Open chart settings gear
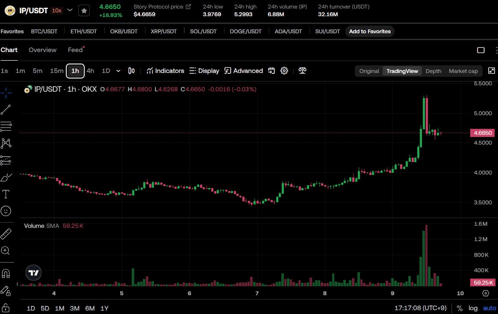 [x=284, y=71]
